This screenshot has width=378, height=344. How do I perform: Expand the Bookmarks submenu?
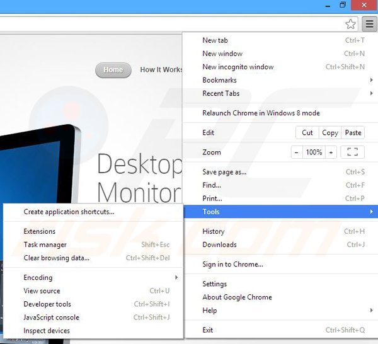click(220, 80)
